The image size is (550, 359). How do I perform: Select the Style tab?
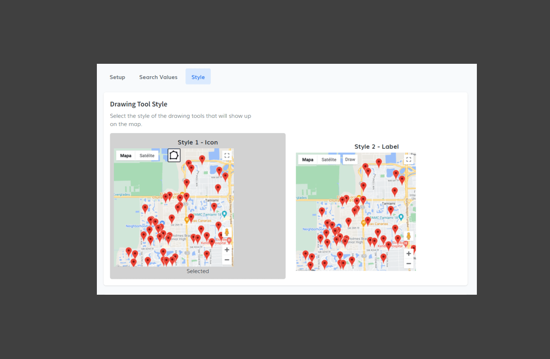(x=198, y=77)
